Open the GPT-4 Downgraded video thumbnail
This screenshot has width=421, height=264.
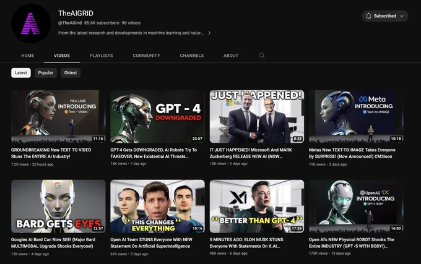(x=157, y=116)
